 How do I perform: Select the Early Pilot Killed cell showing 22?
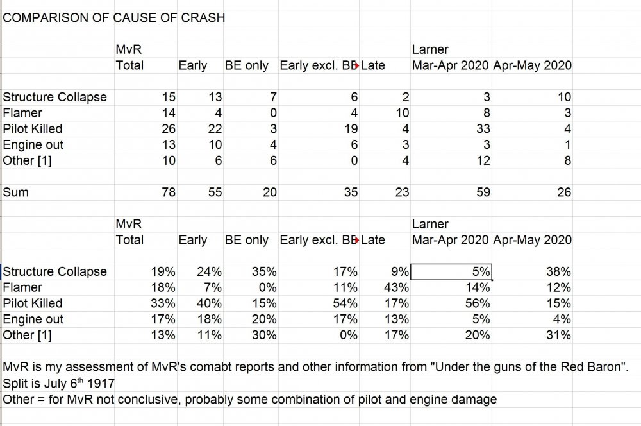pyautogui.click(x=213, y=129)
